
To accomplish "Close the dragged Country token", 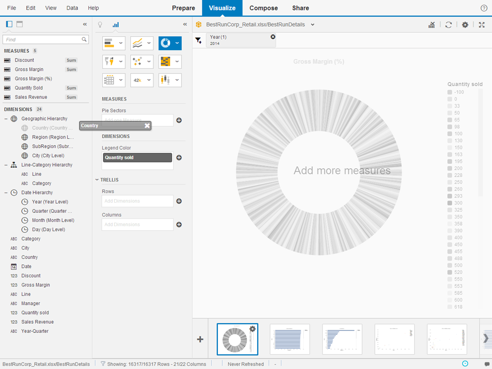I will click(x=147, y=125).
